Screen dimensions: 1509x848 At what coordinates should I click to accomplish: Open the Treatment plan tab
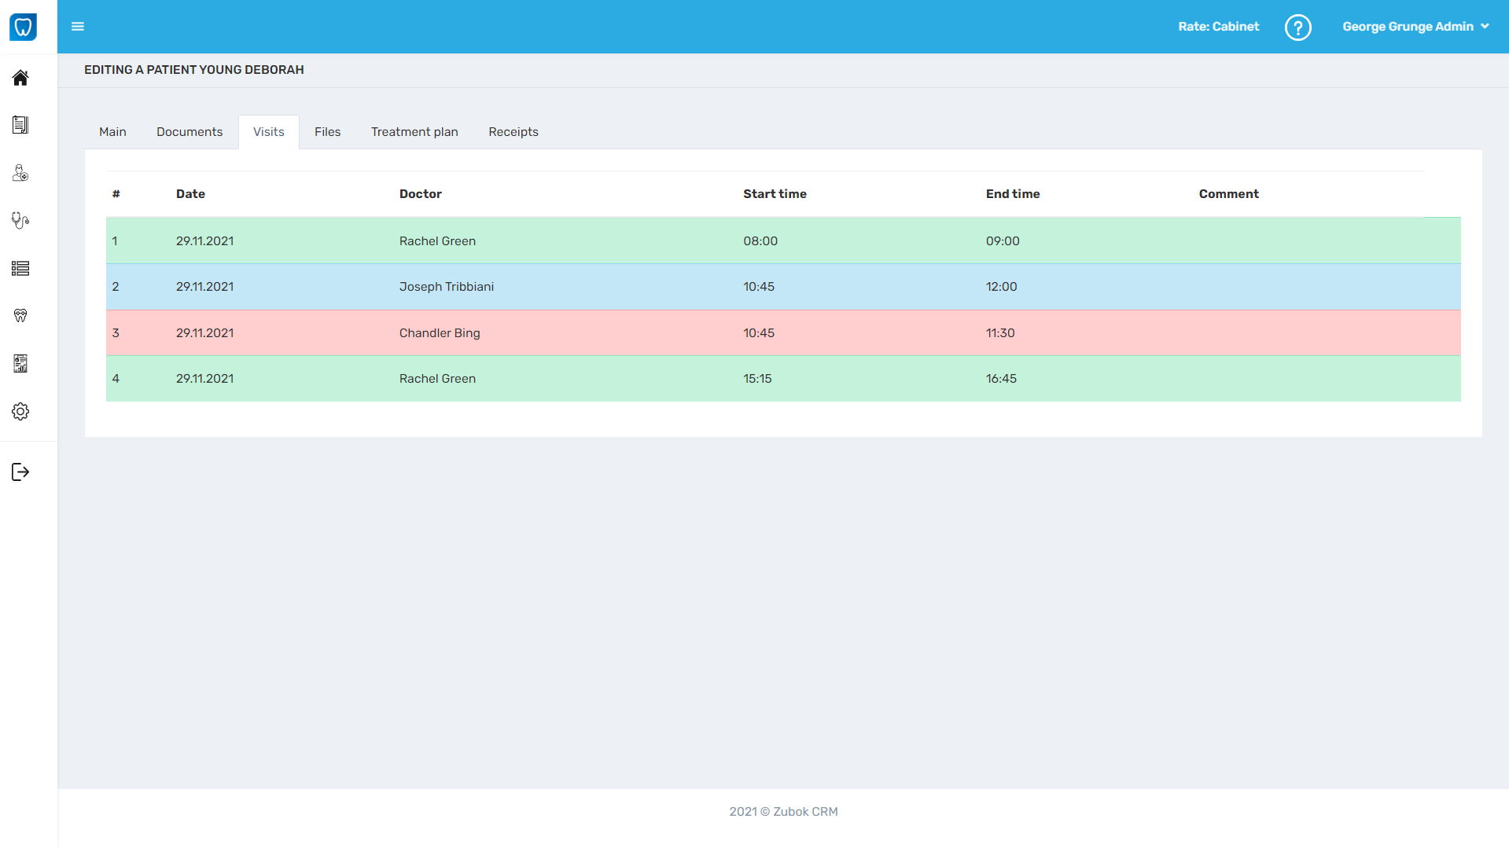pyautogui.click(x=414, y=131)
